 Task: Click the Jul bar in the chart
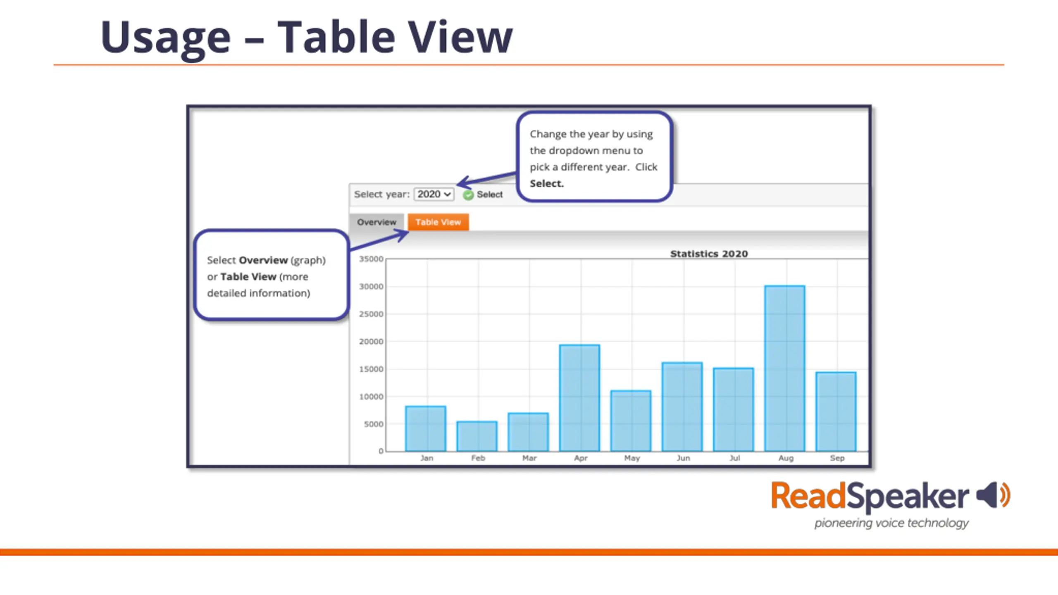pos(733,409)
